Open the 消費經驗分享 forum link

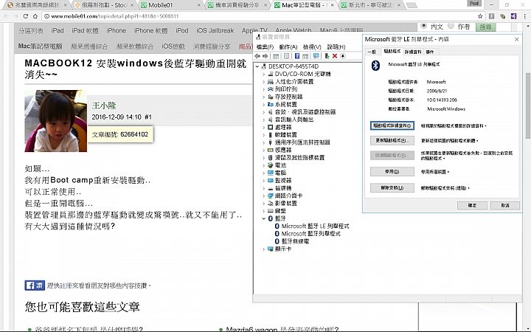pyautogui.click(x=212, y=46)
